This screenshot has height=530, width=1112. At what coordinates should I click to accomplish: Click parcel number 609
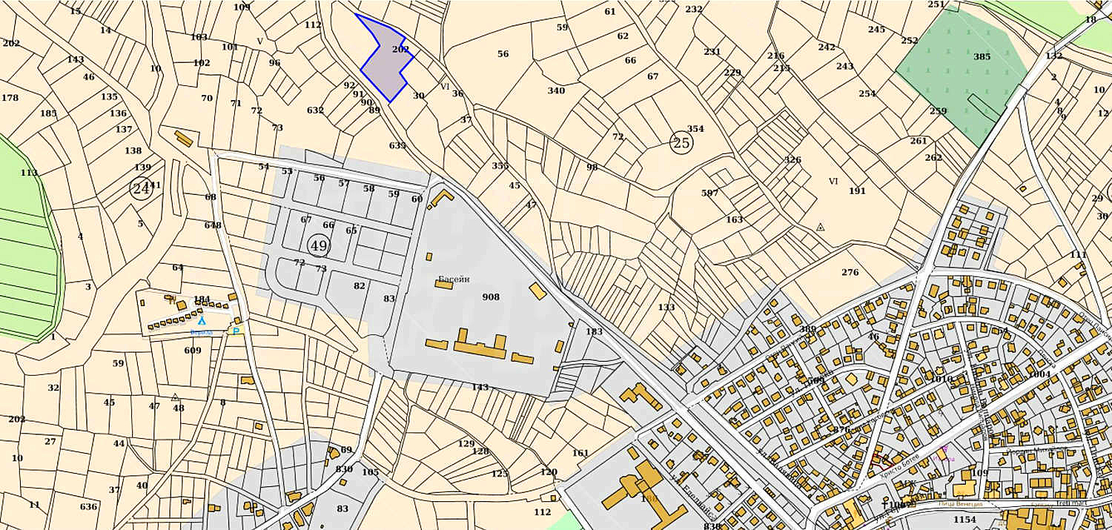tap(193, 351)
